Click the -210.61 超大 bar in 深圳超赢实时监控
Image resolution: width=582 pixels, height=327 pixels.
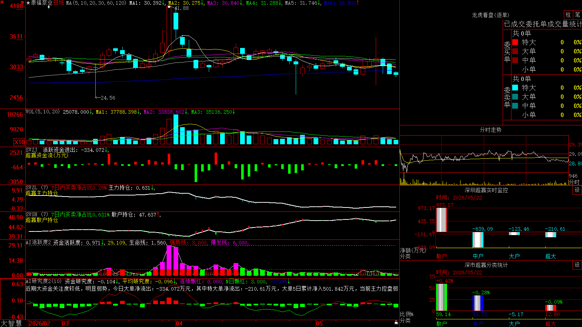click(x=551, y=235)
